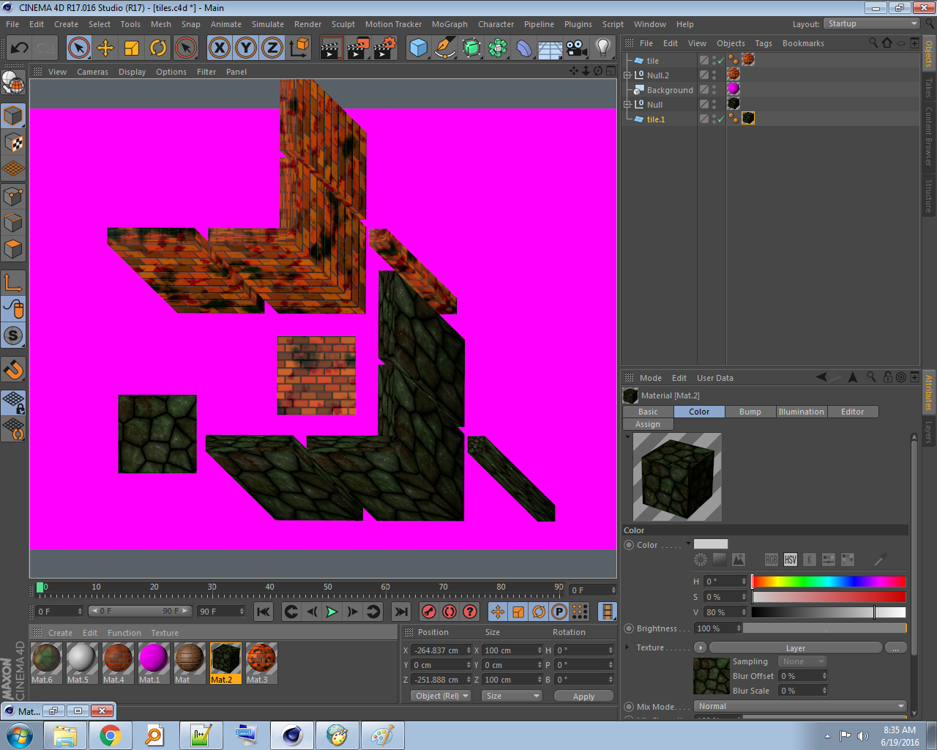Image resolution: width=937 pixels, height=750 pixels.
Task: Click the Camera object icon
Action: point(577,49)
